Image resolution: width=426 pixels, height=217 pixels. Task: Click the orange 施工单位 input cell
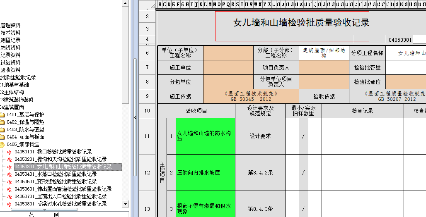pyautogui.click(x=228, y=67)
